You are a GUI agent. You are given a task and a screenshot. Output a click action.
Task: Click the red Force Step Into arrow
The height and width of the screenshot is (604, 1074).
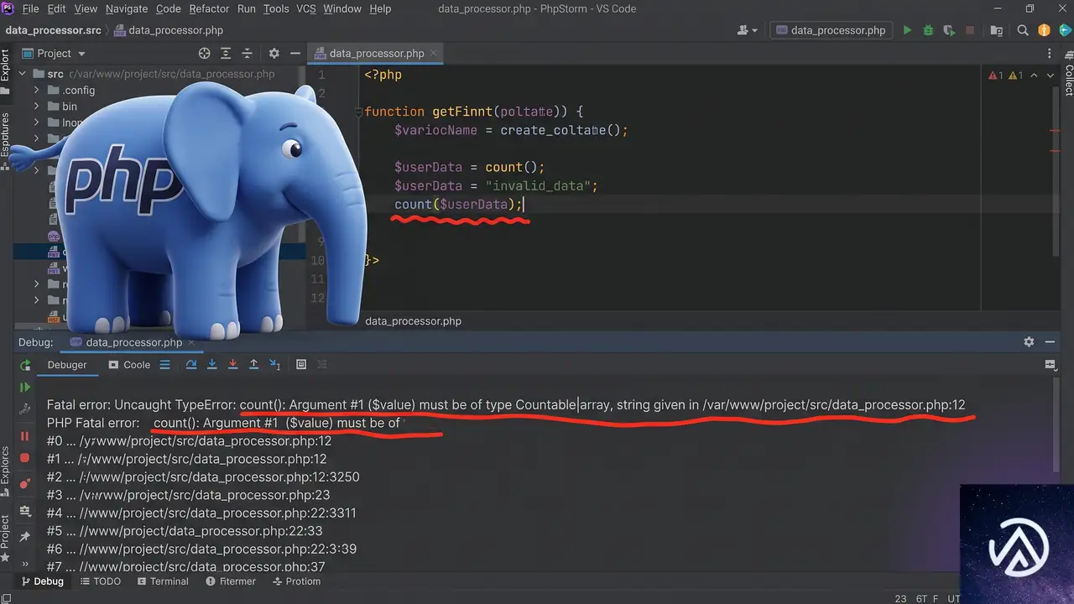(233, 365)
